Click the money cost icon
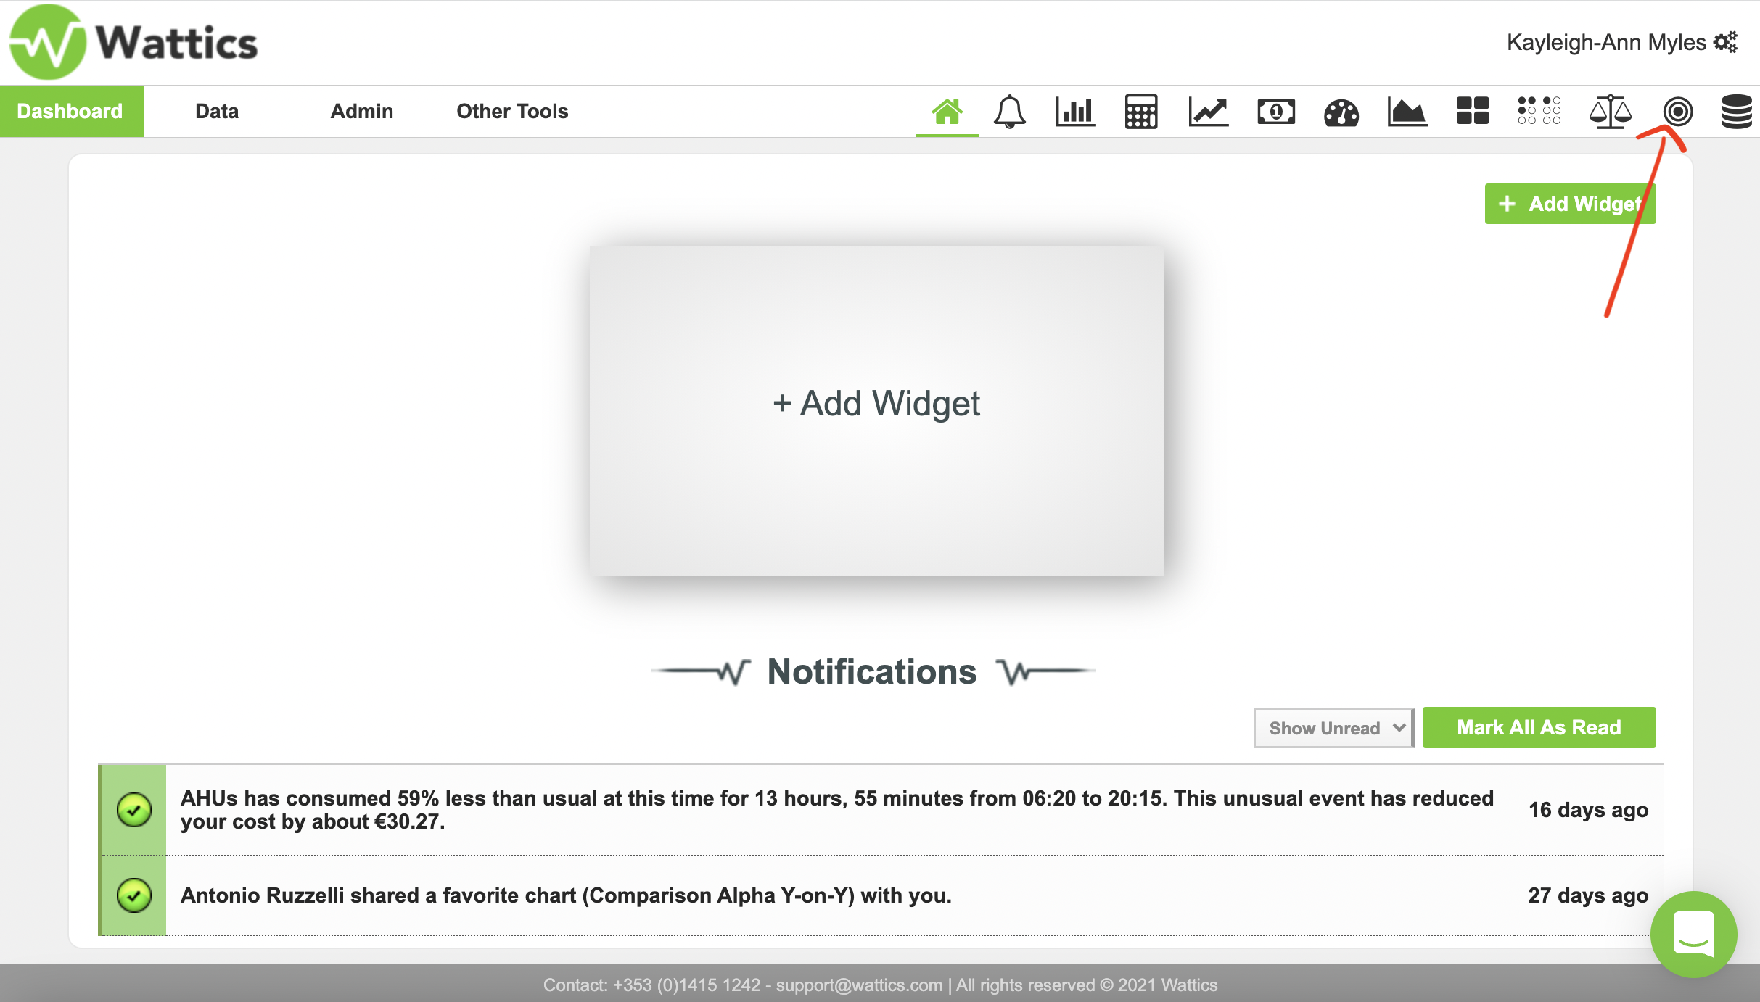This screenshot has width=1760, height=1002. (1275, 112)
